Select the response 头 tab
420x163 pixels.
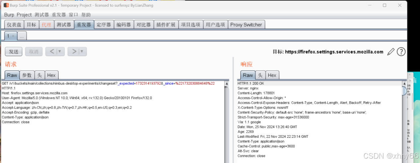260,75
